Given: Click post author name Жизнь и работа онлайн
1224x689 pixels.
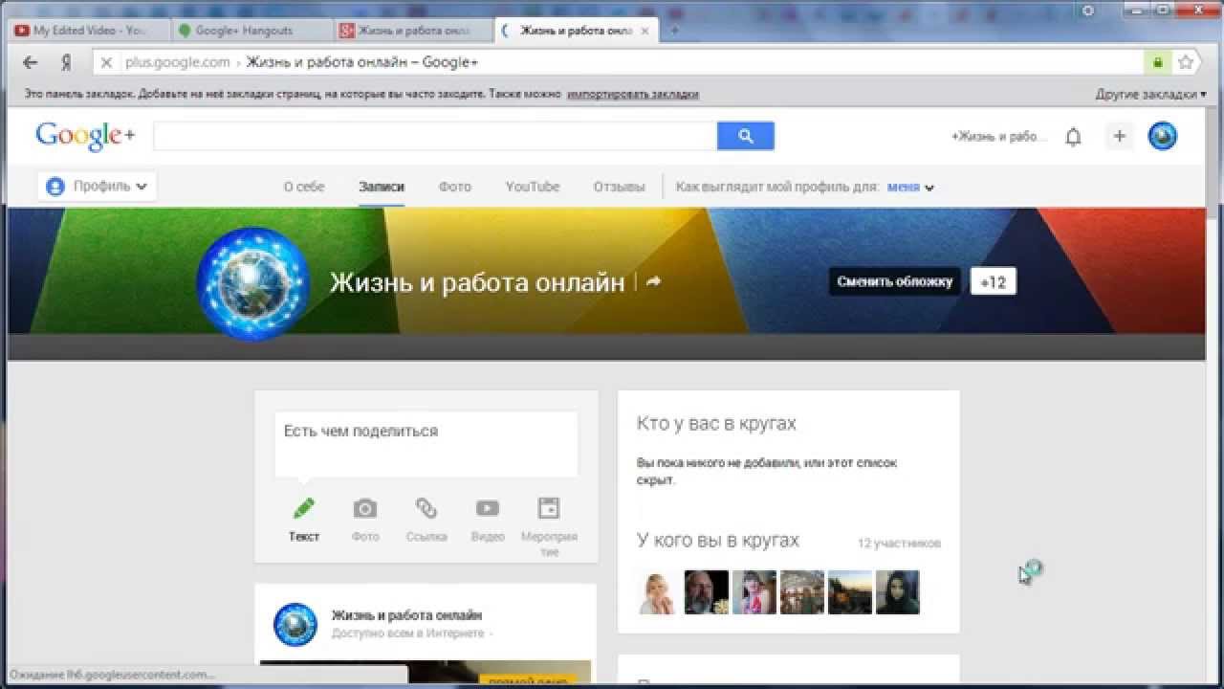Looking at the screenshot, I should coord(406,615).
